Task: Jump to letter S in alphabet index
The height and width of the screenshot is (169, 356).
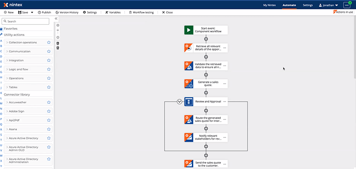Action: point(1,135)
